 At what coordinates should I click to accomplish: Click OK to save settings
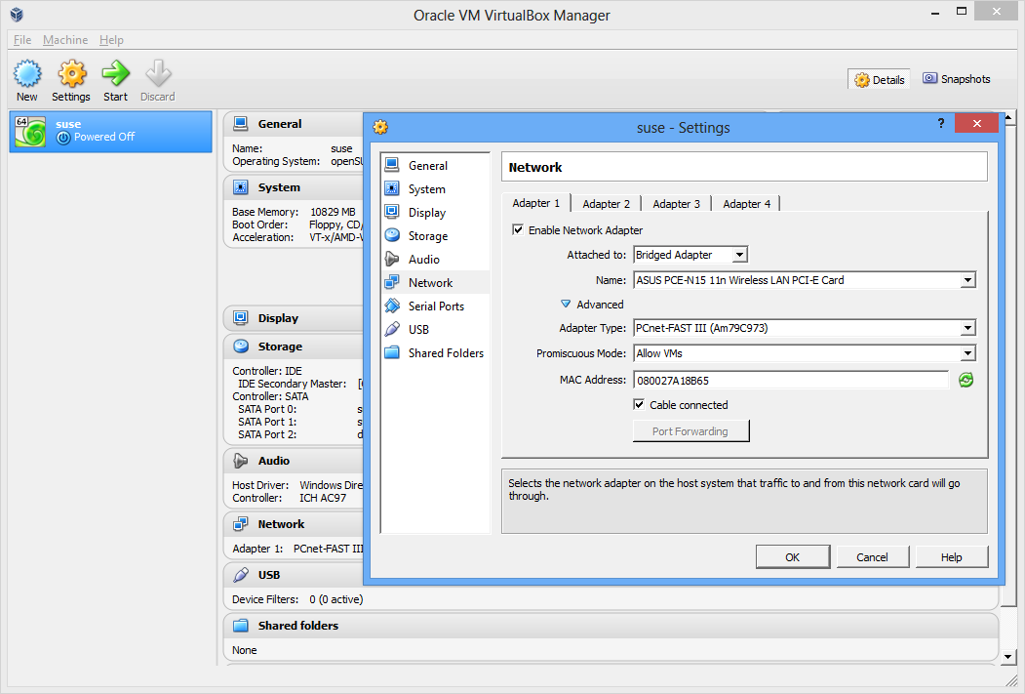point(792,557)
